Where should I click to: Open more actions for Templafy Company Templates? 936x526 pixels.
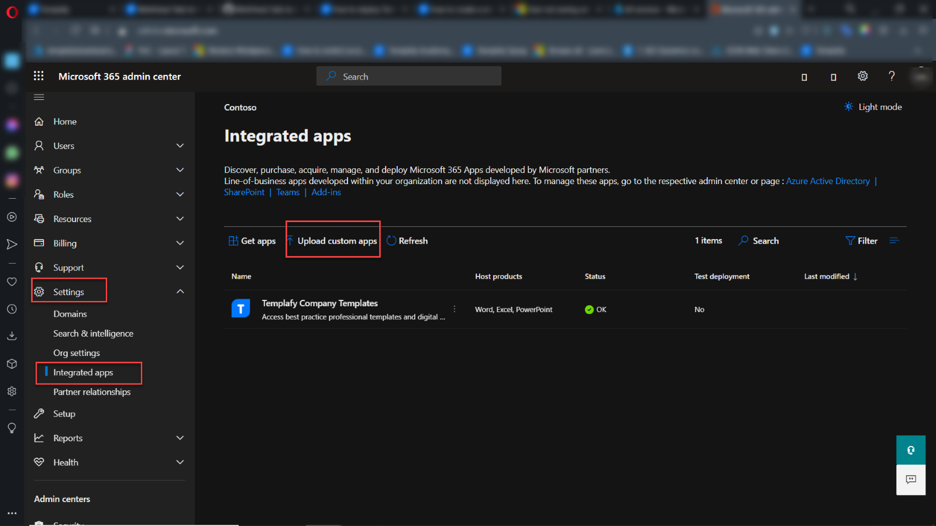[455, 309]
